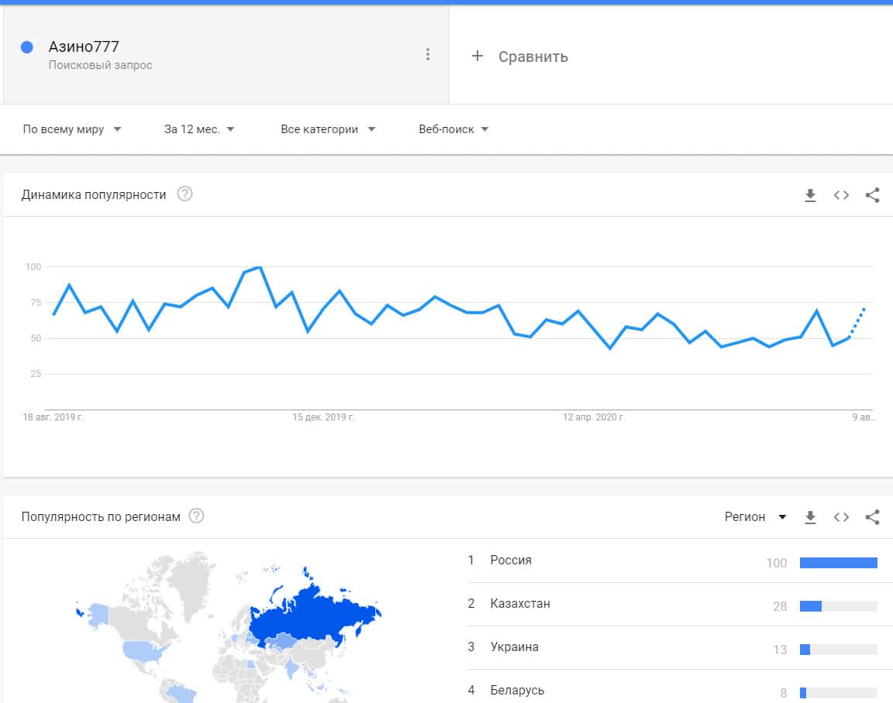Image resolution: width=893 pixels, height=703 pixels.
Task: Share the Динамика популярности chart
Action: coord(872,195)
